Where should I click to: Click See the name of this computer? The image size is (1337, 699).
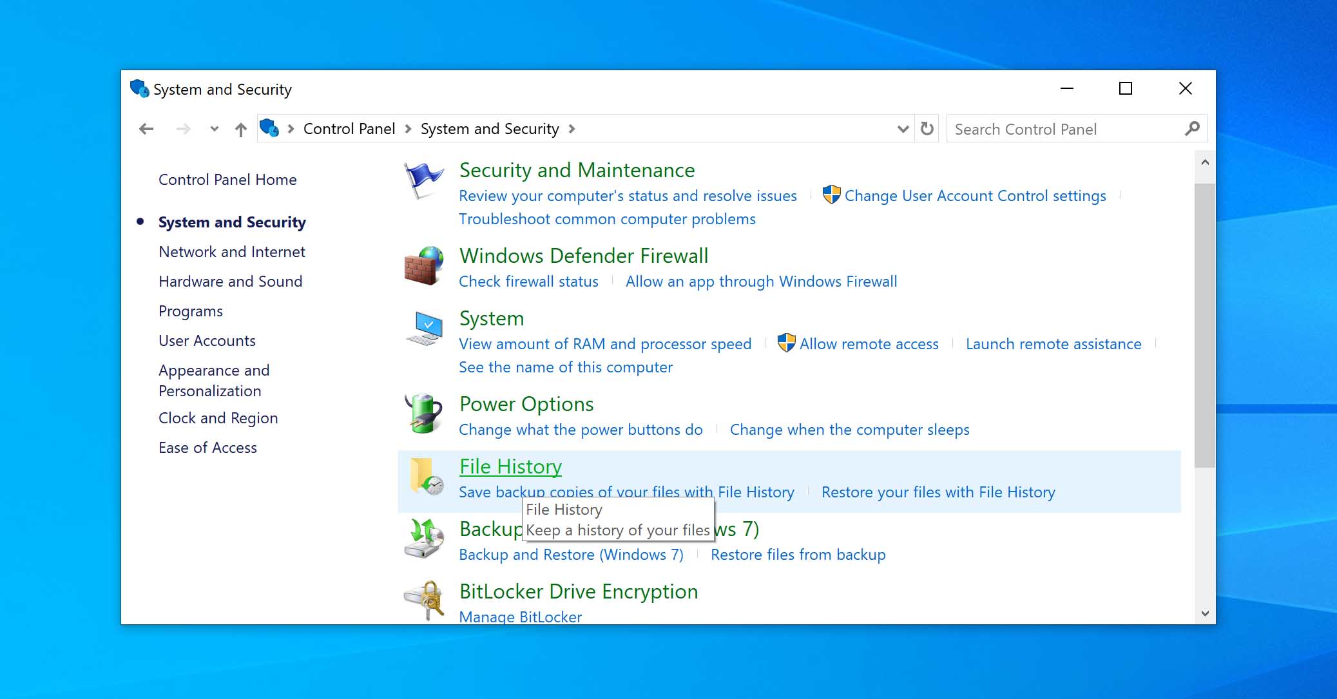click(x=566, y=367)
